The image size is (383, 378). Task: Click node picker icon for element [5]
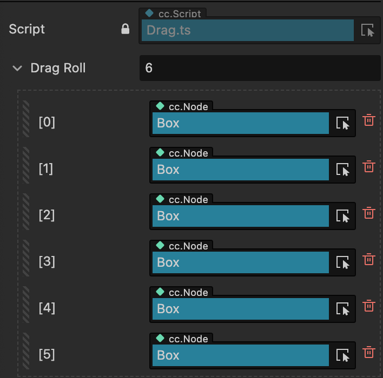click(343, 355)
